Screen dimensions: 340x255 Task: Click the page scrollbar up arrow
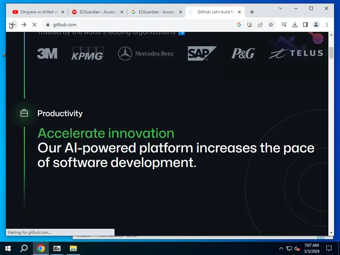click(331, 35)
